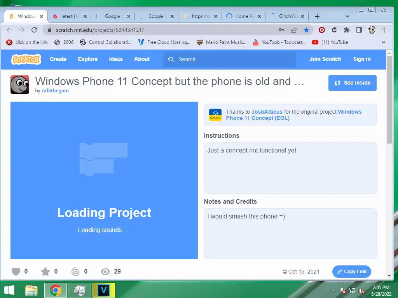Screen dimensions: 398x298
Task: Click the Copy Link button
Action: [351, 271]
